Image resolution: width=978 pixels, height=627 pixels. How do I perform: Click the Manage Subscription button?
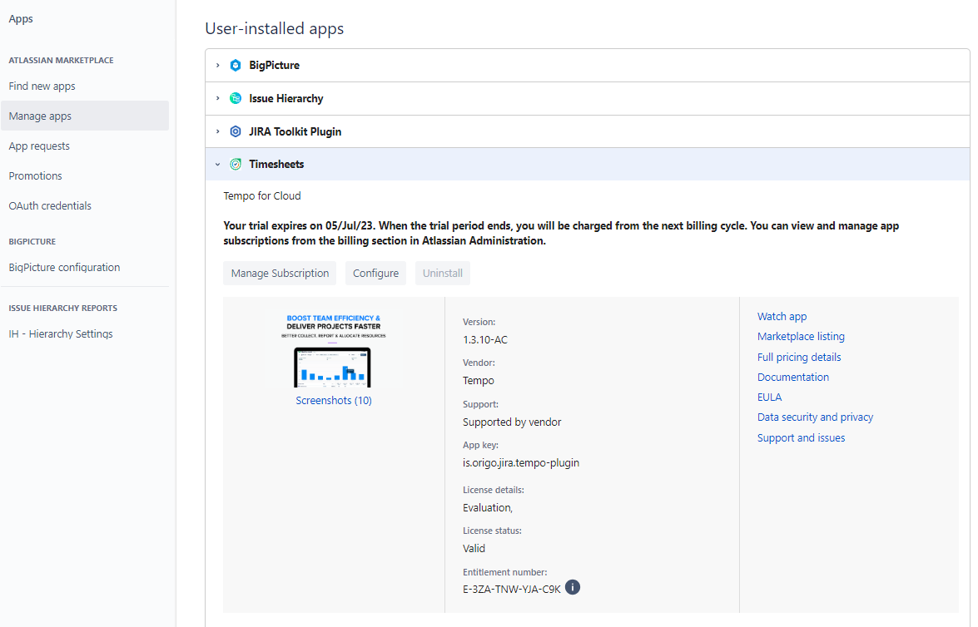(x=280, y=273)
